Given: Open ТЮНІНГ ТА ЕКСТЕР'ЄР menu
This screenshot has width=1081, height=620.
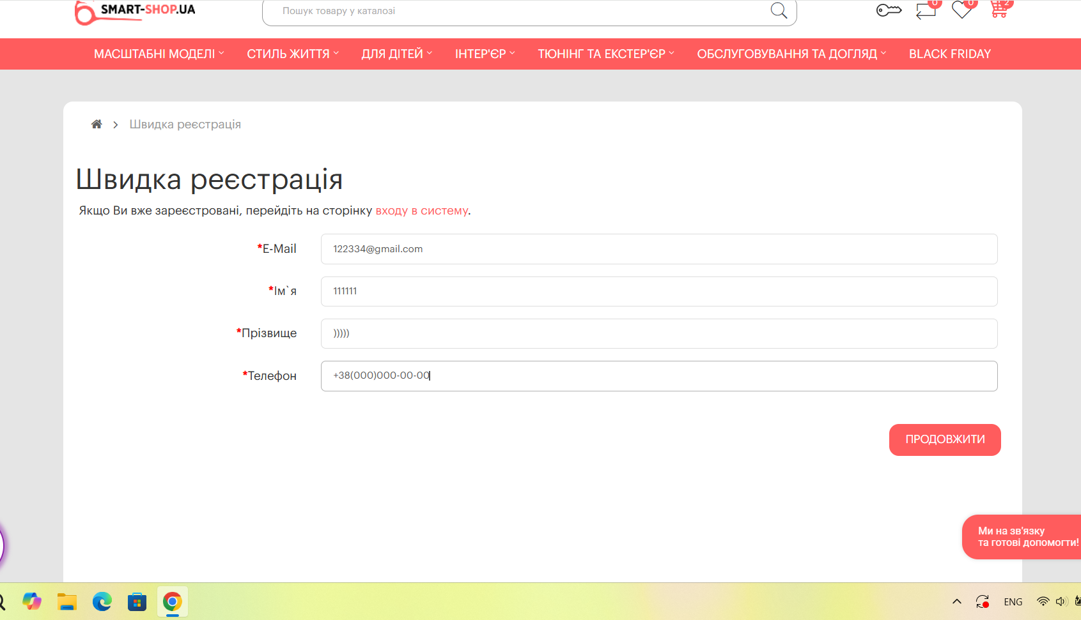Looking at the screenshot, I should click(605, 54).
